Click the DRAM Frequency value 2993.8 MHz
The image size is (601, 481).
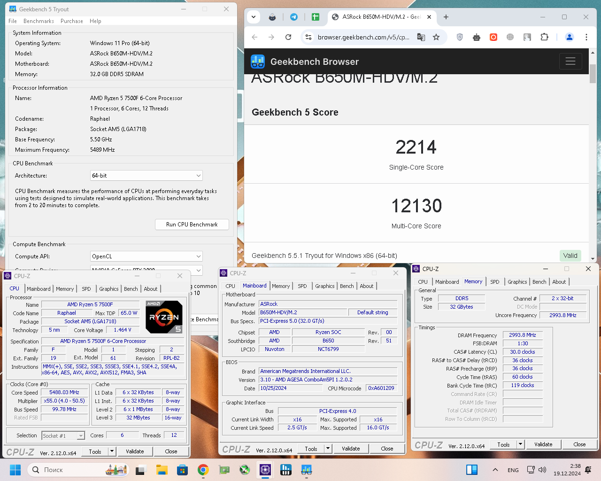click(523, 335)
